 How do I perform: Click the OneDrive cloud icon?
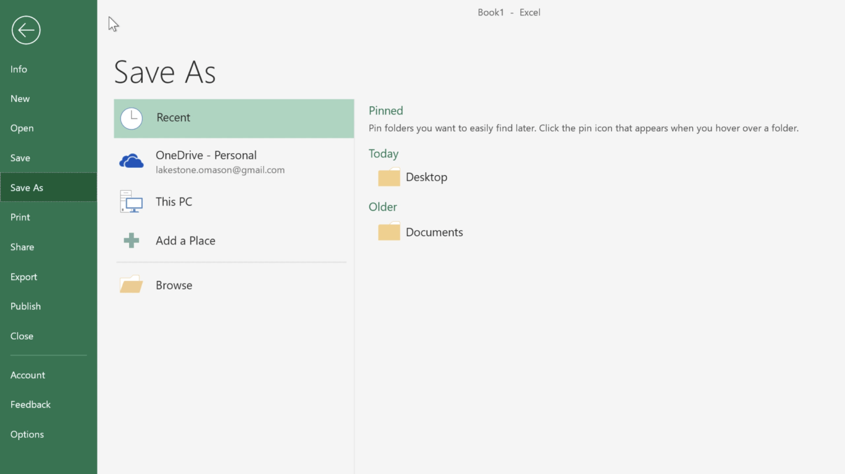pos(131,162)
